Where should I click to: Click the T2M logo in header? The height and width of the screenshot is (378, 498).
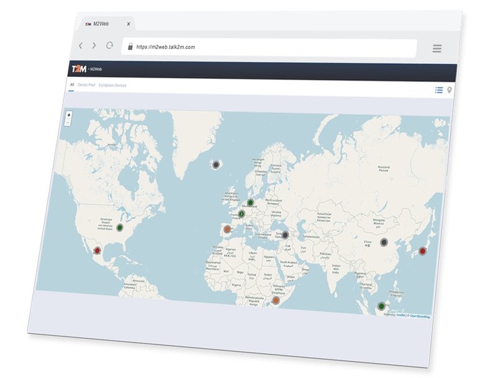point(79,68)
